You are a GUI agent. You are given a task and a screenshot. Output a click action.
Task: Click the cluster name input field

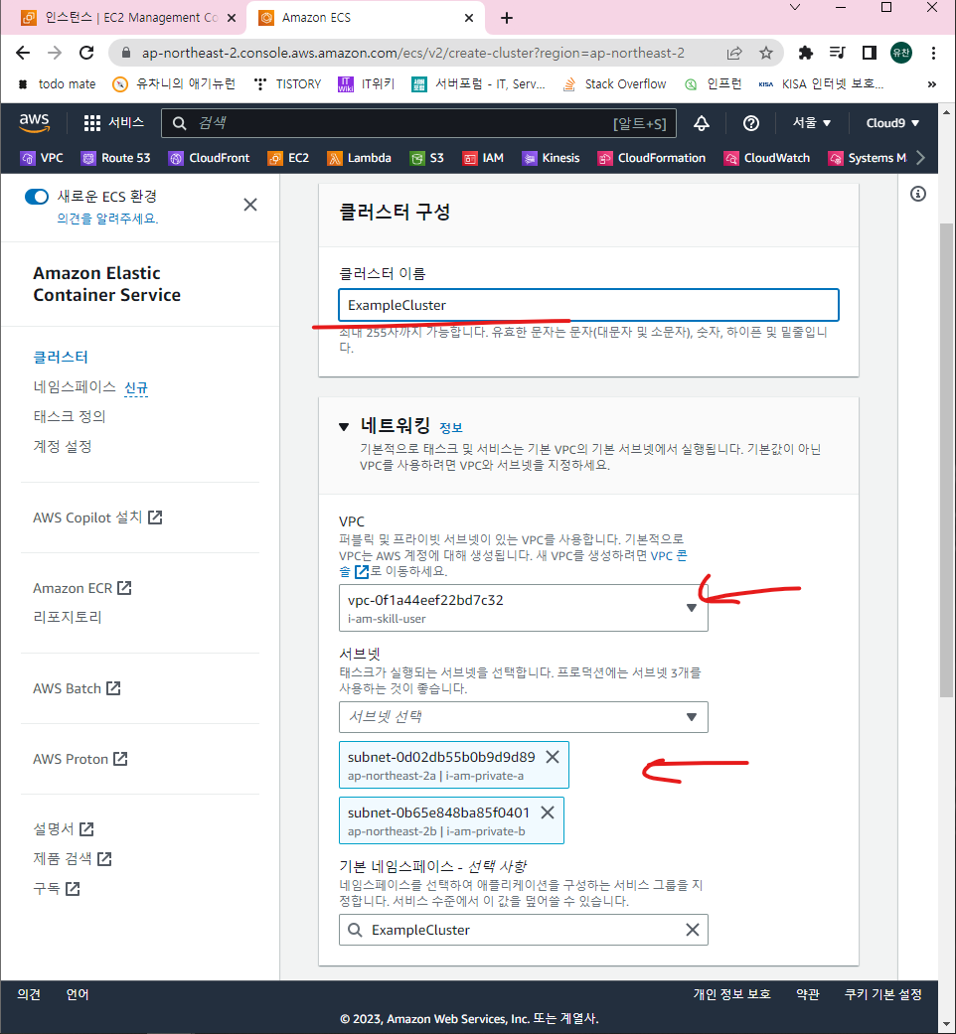588,305
